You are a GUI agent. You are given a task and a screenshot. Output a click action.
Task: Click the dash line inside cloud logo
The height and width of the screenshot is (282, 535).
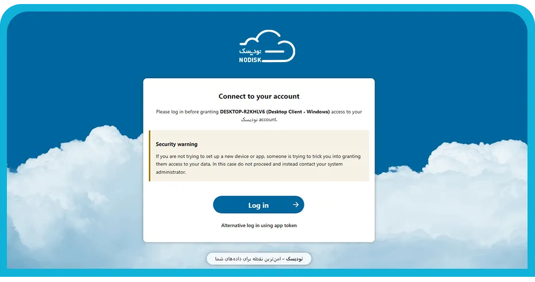click(274, 52)
